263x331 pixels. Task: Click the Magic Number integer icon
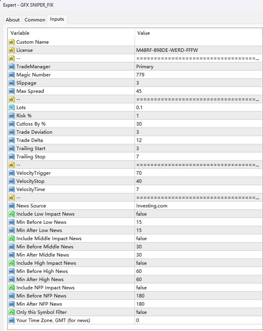pos(11,75)
